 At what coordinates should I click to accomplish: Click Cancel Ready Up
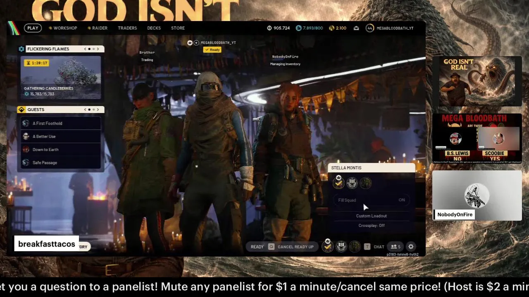[x=295, y=247]
